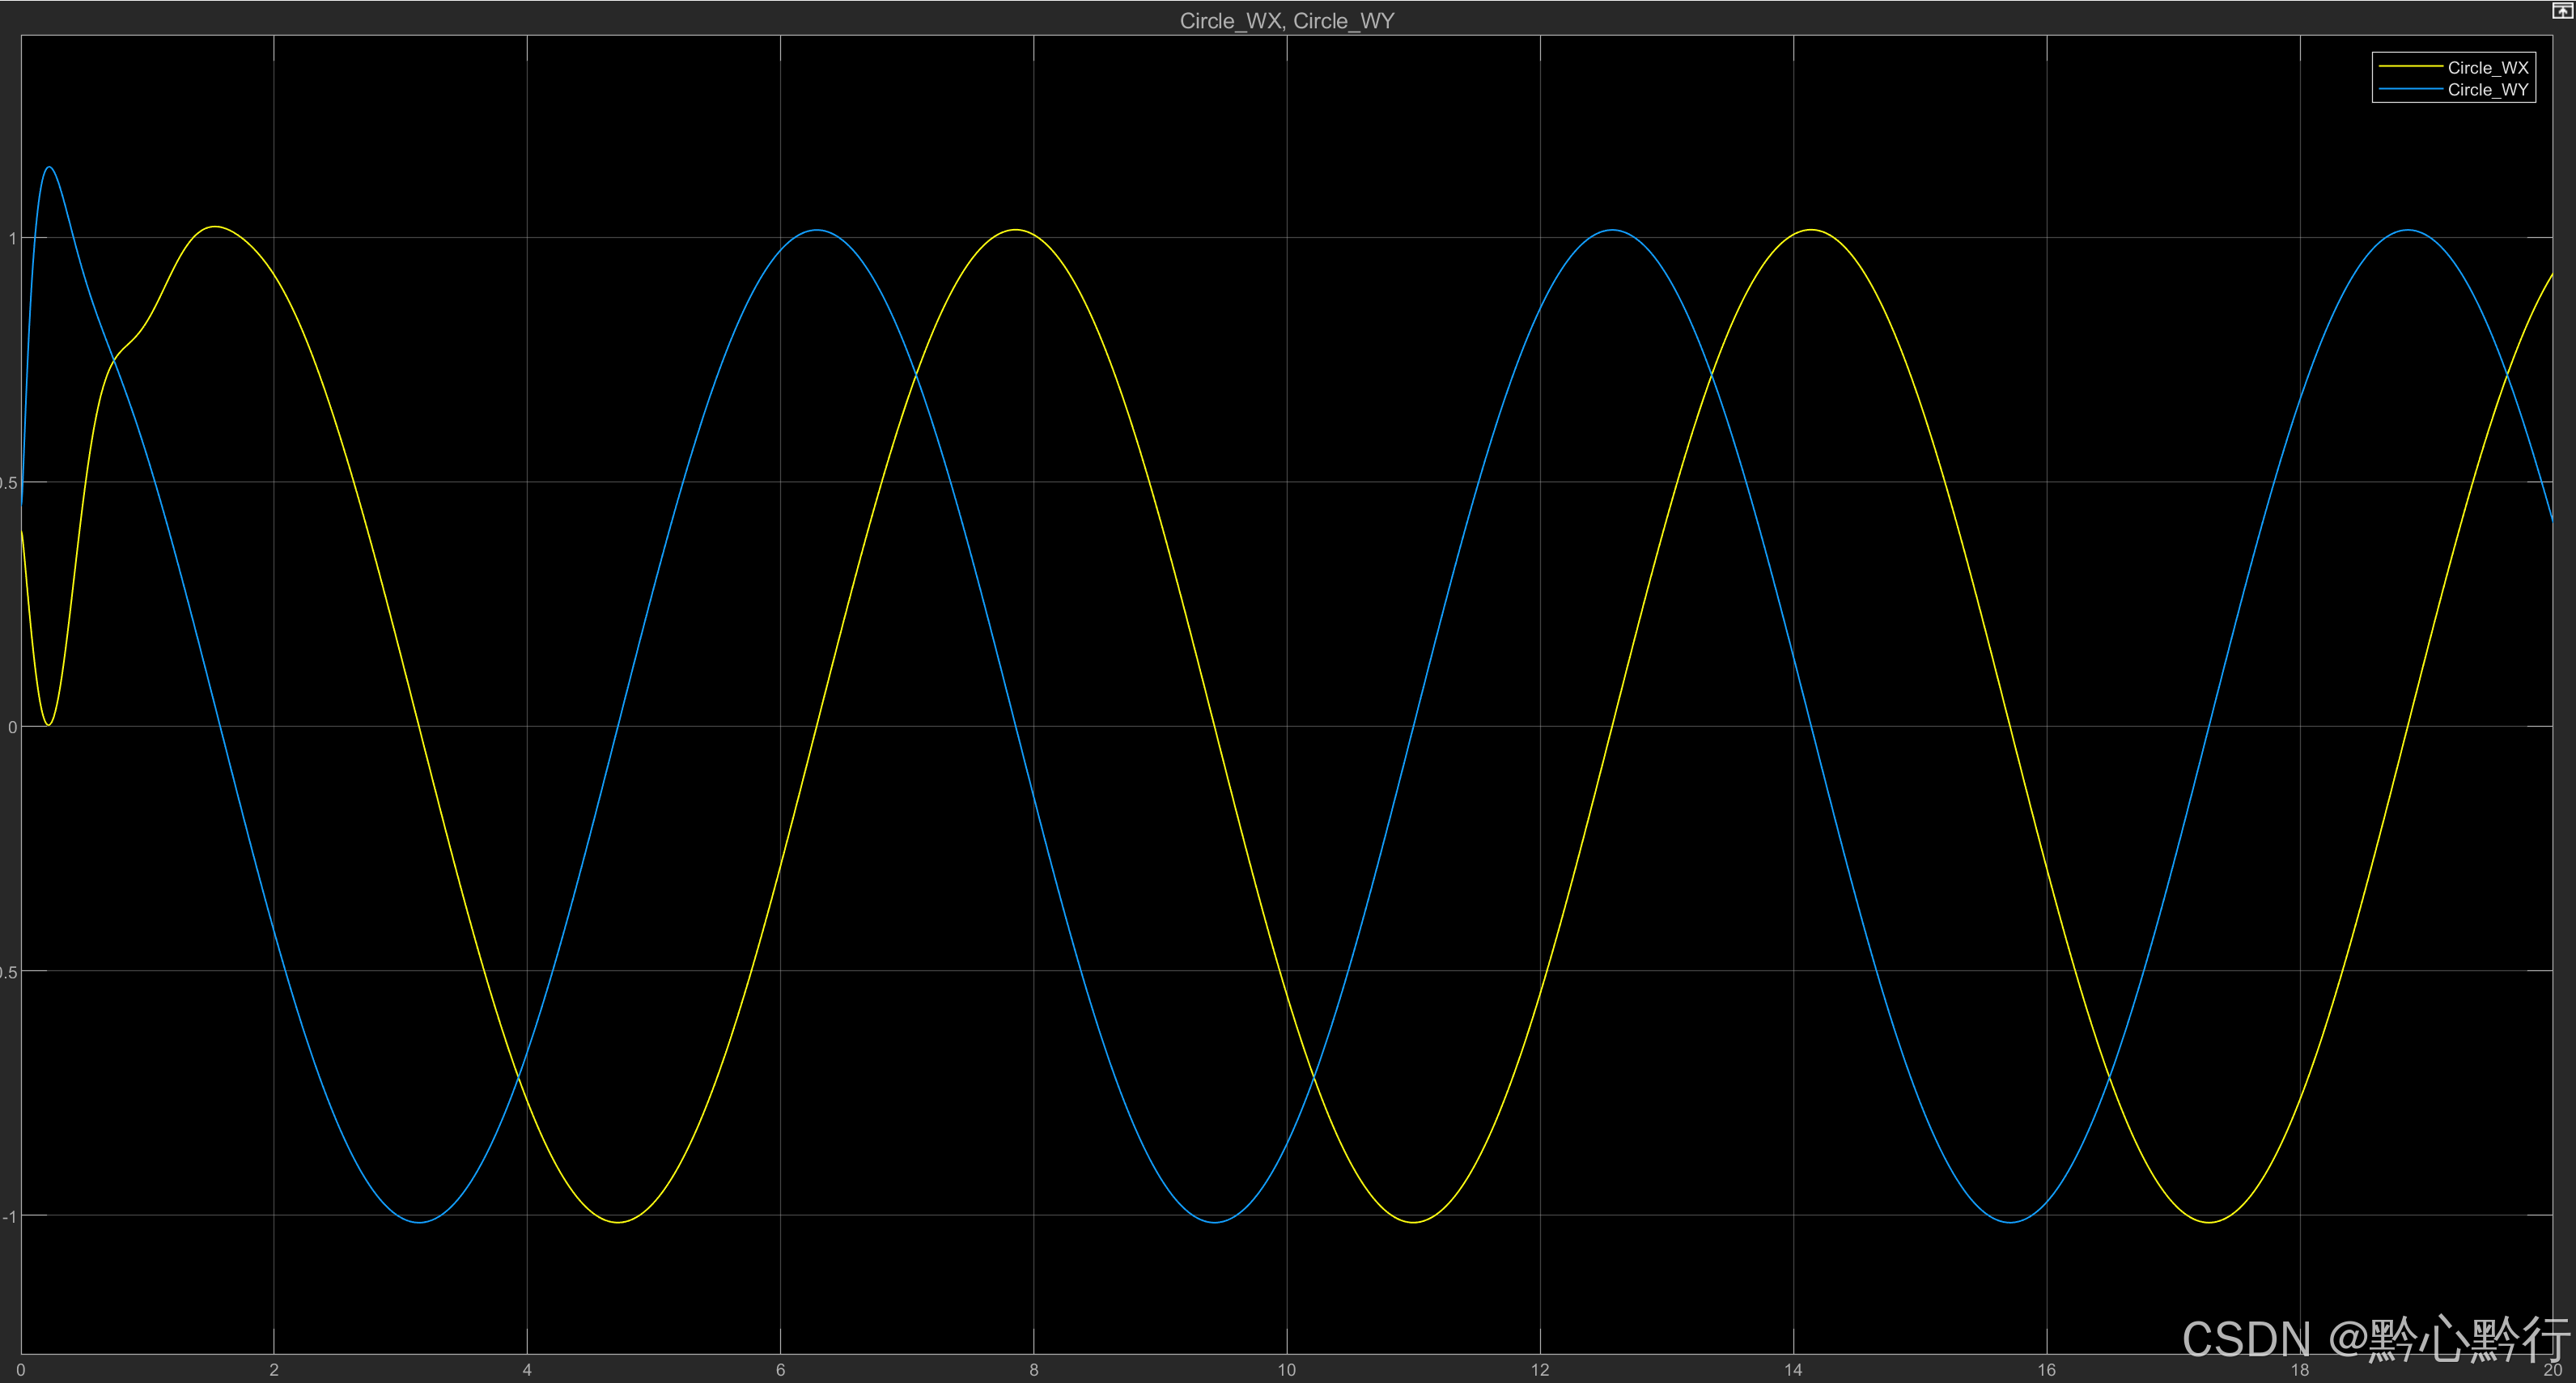Click the yellow curve's initial dip near zero
2576x1383 pixels.
tap(48, 724)
